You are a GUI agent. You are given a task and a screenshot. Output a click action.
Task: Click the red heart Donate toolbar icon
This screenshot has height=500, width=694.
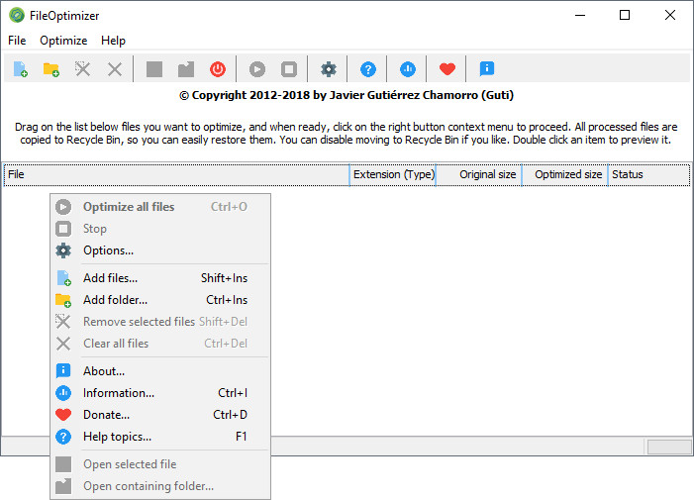click(x=447, y=69)
